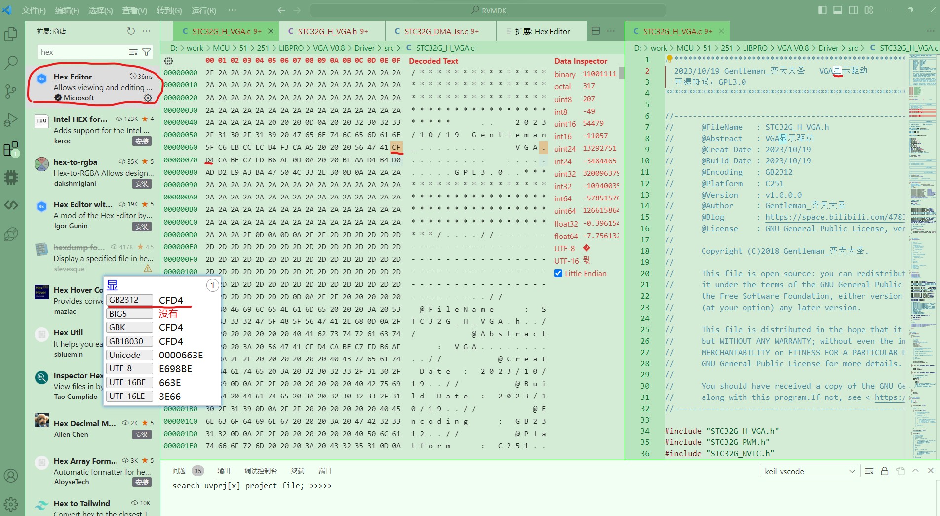
Task: Open Source Control view in activity bar
Action: (x=11, y=91)
